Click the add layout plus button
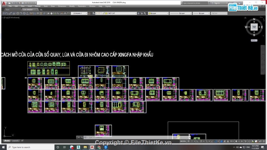This screenshot has height=150, width=267. [x=22, y=141]
